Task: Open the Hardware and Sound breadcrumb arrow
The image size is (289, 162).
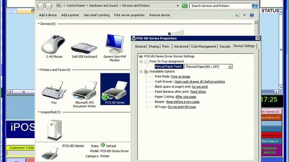Action: (x=120, y=6)
